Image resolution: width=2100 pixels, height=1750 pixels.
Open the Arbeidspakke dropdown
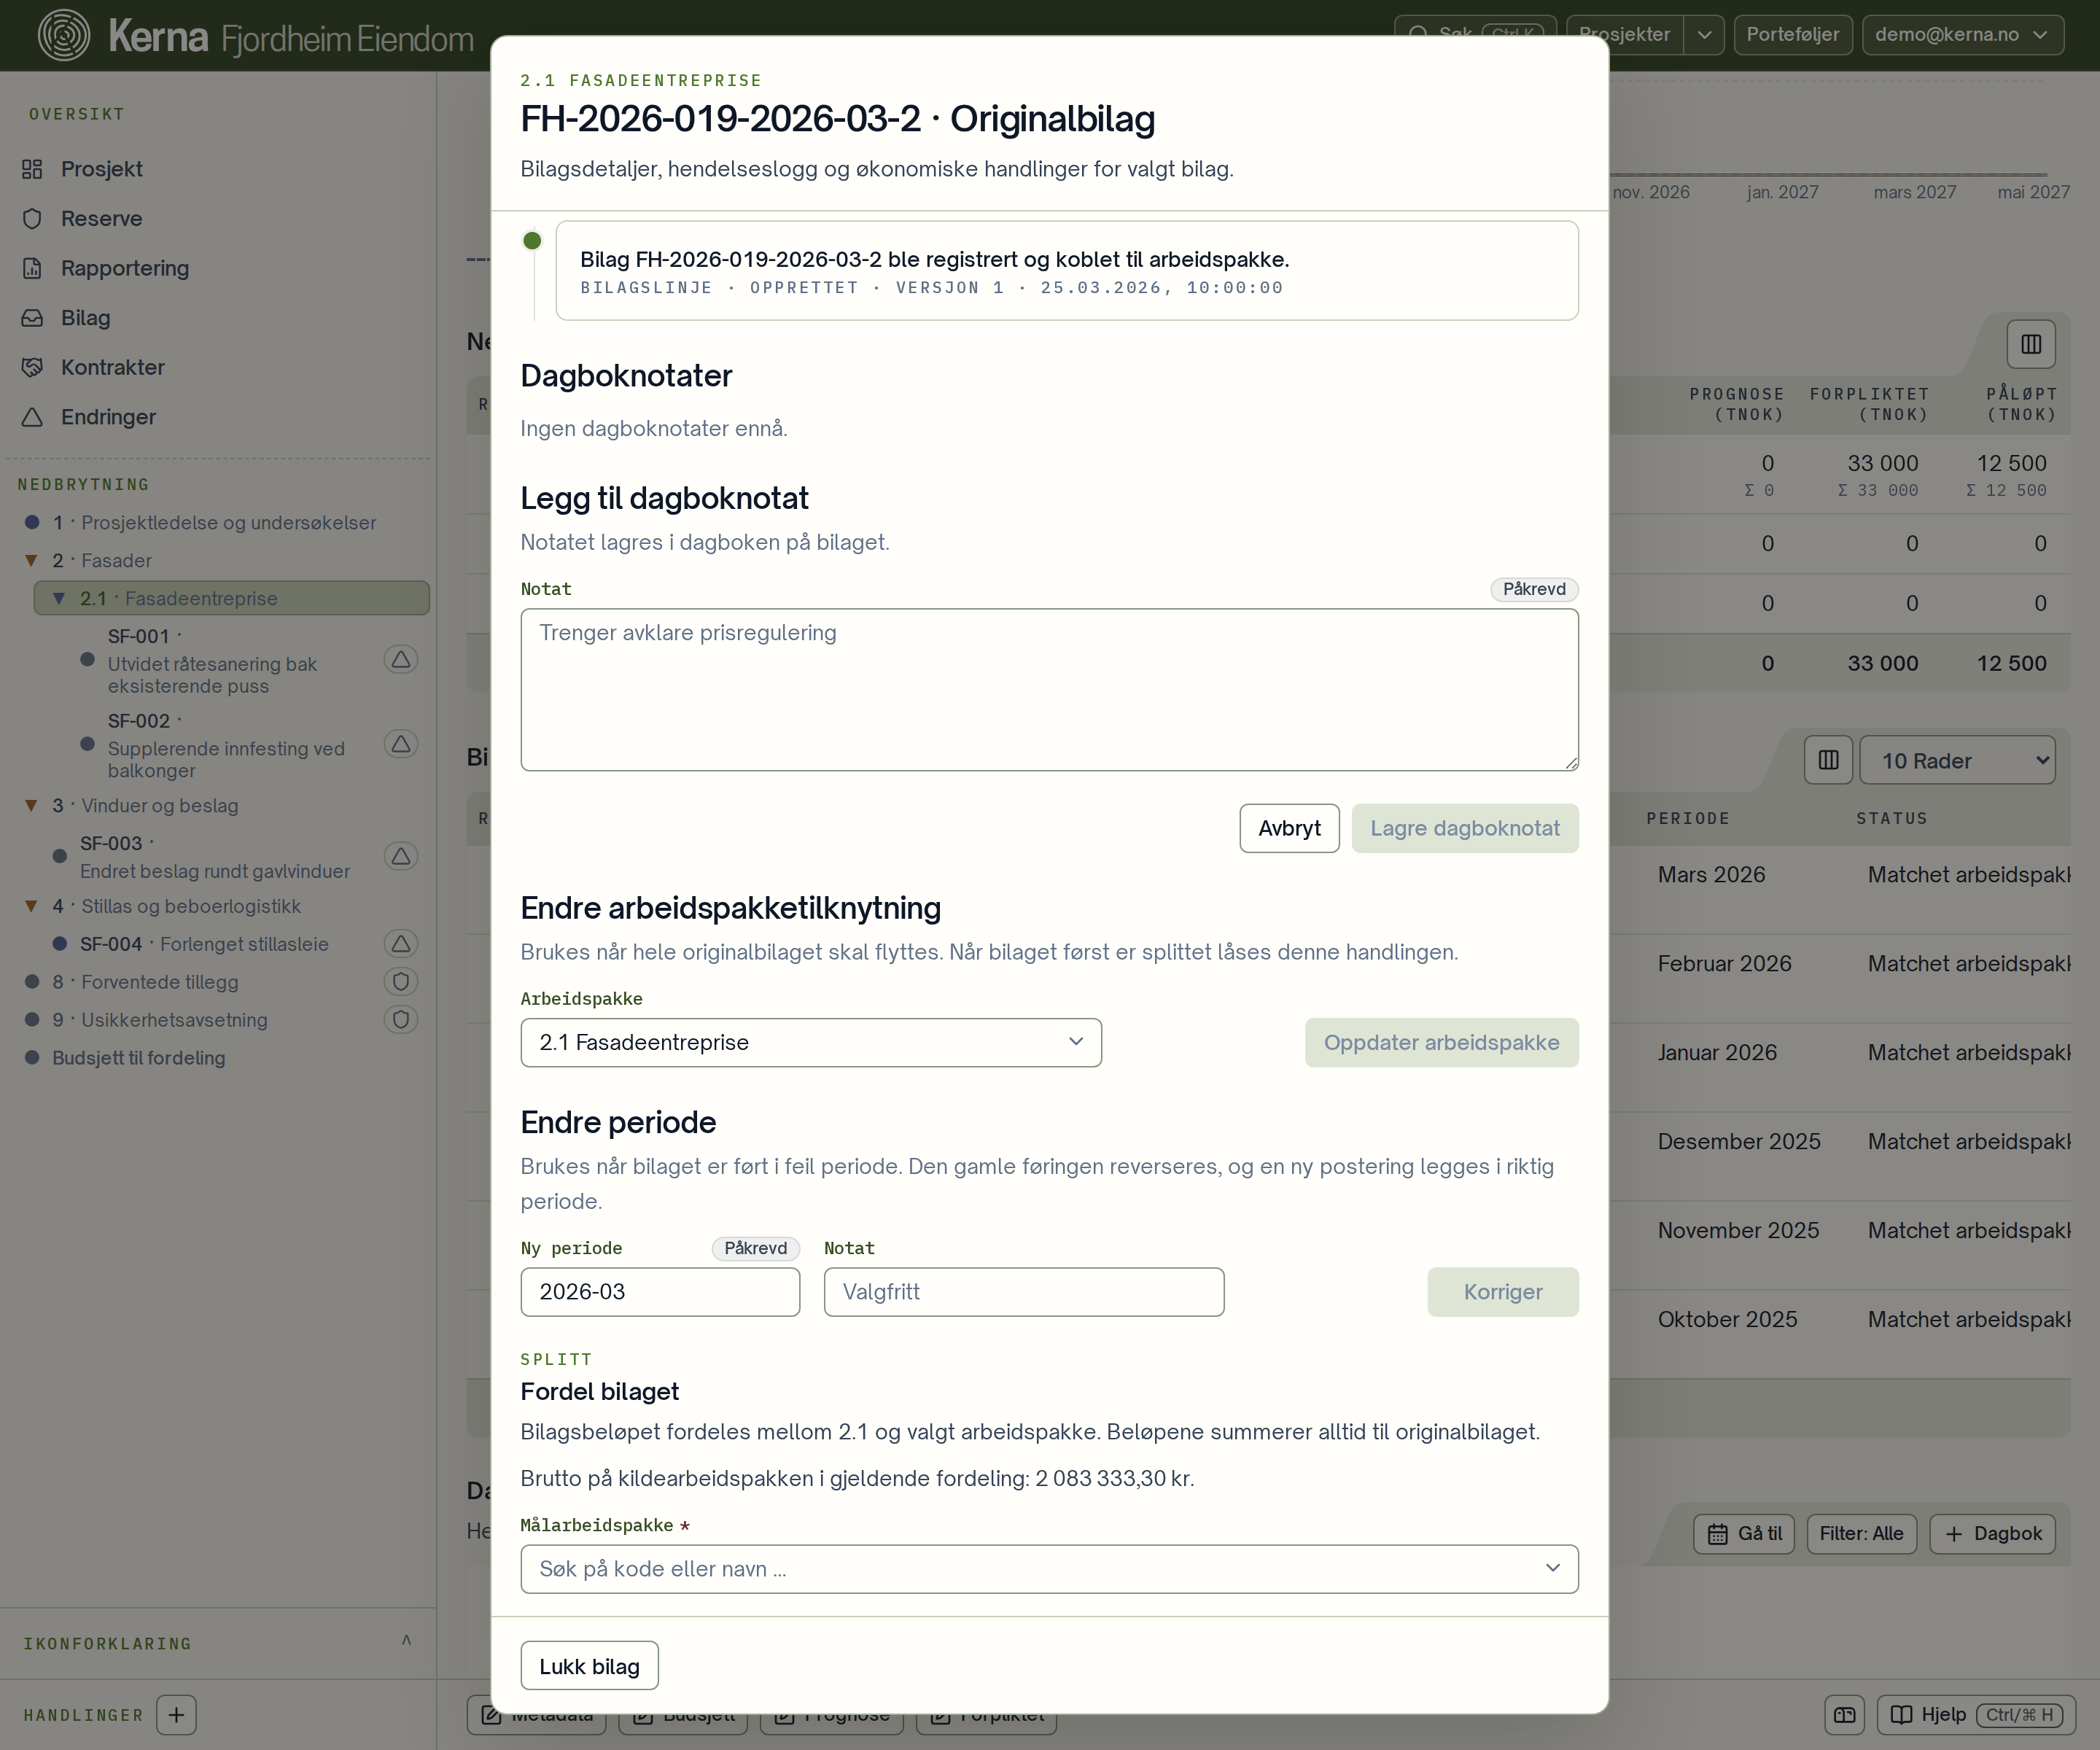click(811, 1043)
